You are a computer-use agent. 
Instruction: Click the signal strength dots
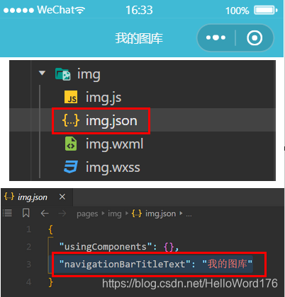click(x=18, y=11)
